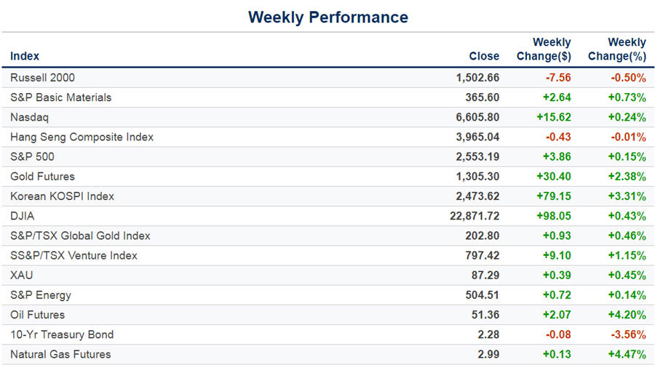Sort by Weekly Change(%) header
Viewport: 655px width, 365px height.
tap(616, 49)
